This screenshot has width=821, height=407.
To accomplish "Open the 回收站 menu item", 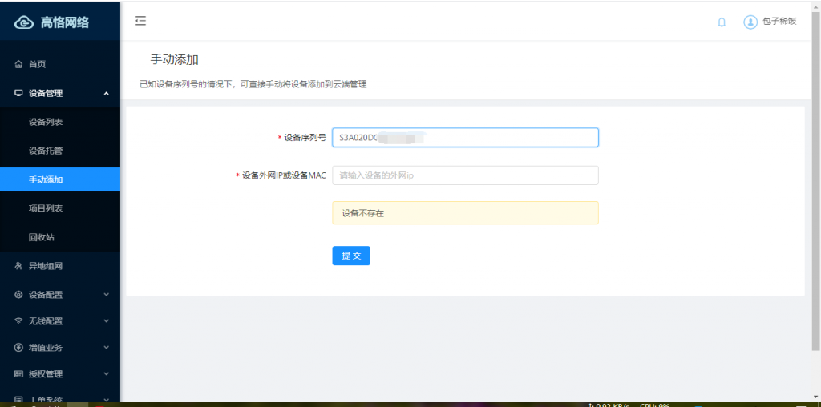I will (42, 237).
